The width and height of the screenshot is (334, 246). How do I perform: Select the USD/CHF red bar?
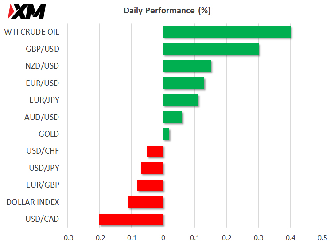pos(155,151)
